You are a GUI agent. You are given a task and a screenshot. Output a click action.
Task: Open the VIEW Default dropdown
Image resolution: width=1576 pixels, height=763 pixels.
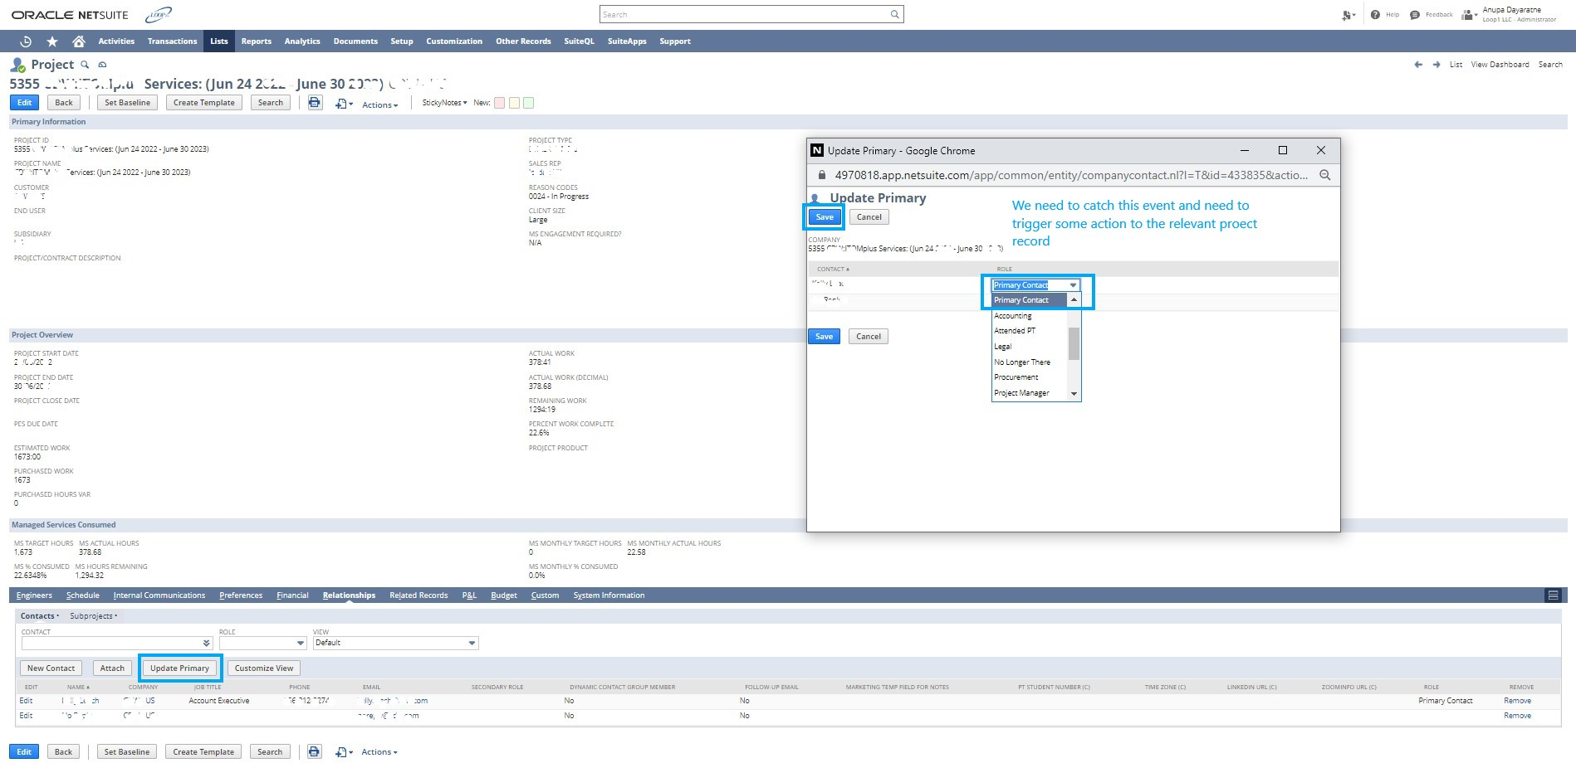pyautogui.click(x=395, y=644)
